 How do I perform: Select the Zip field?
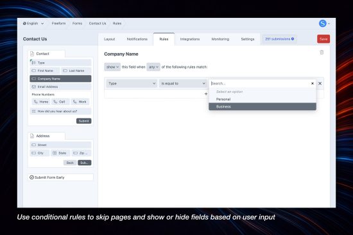pyautogui.click(x=82, y=153)
